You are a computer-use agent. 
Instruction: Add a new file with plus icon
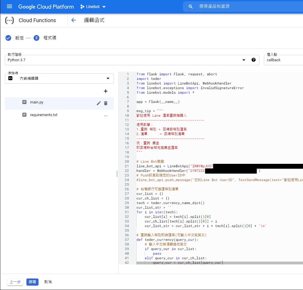tap(105, 91)
